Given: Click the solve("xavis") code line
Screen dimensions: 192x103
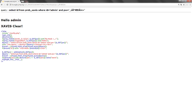Looking at the screenshot, I should coord(30,58).
